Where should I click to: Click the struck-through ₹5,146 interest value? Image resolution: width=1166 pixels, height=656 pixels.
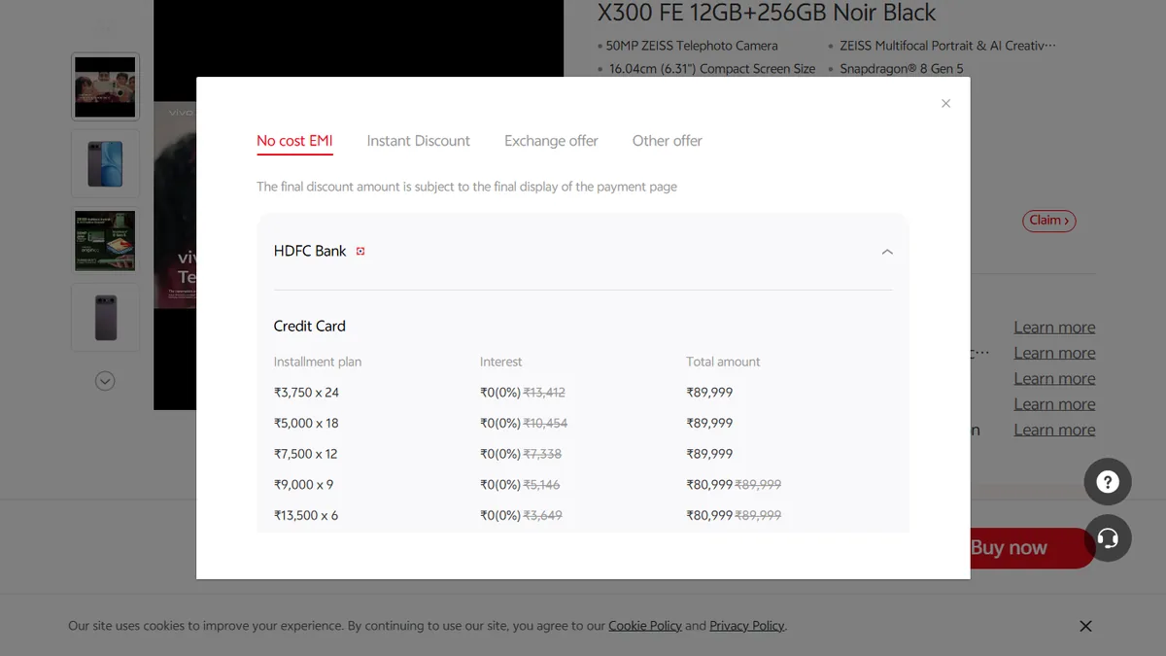(x=541, y=484)
